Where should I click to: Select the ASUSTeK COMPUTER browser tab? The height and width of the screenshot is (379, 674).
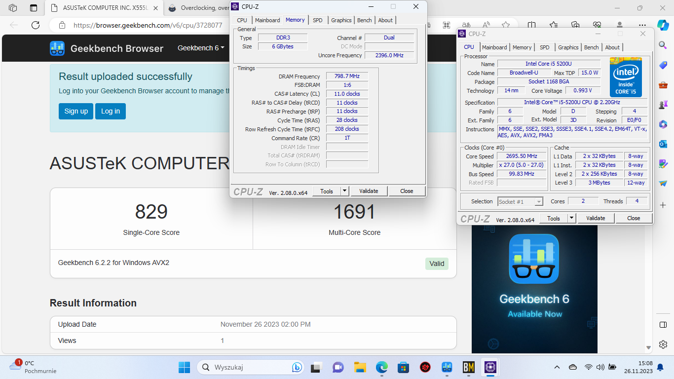pyautogui.click(x=105, y=8)
